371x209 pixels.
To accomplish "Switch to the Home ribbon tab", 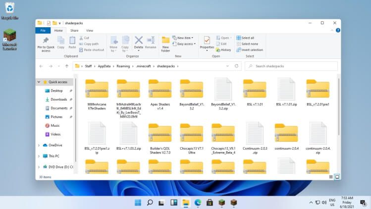I will click(x=58, y=30).
